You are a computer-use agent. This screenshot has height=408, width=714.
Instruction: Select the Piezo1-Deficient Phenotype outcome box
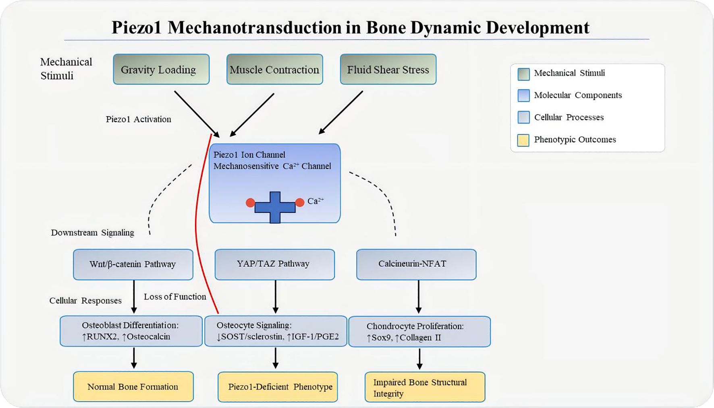pos(278,387)
